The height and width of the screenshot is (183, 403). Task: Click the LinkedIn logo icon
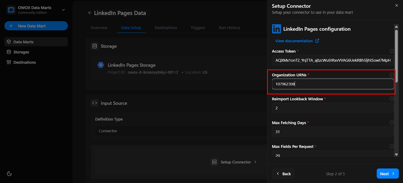coord(276,29)
